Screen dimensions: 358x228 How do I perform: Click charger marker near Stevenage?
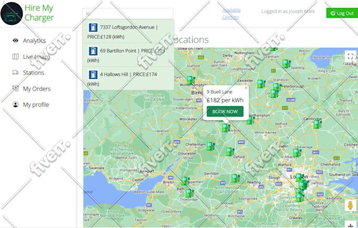[x=297, y=152]
